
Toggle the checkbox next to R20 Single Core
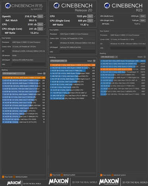pos(94,21)
